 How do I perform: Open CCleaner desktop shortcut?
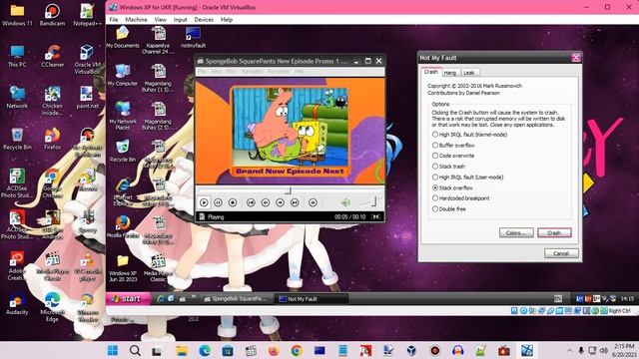(x=52, y=56)
